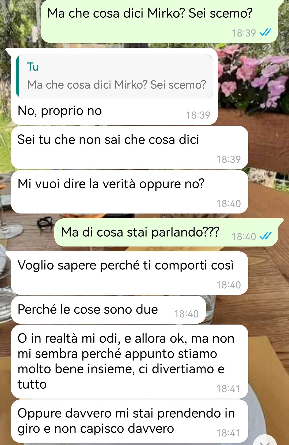The width and height of the screenshot is (289, 445).
Task: Select top sent message 'Ma che cosa dici Mirko?'
Action: [159, 21]
